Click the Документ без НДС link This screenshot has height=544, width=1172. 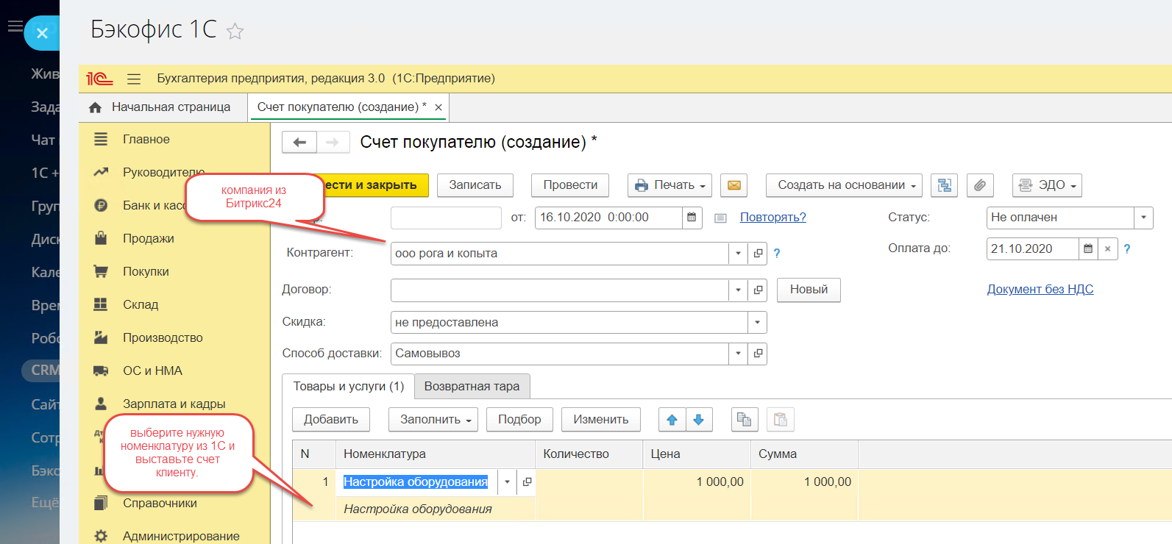[x=1040, y=290]
